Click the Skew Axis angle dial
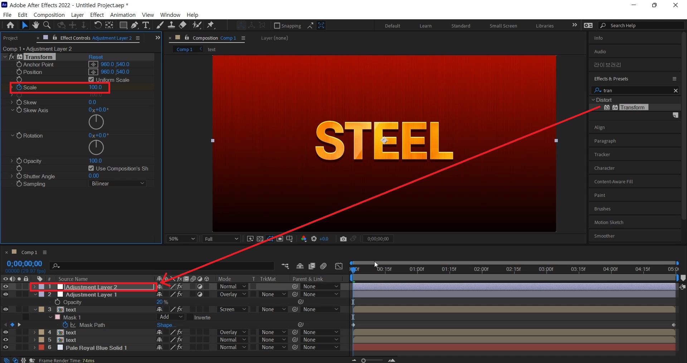The image size is (687, 363). [96, 122]
